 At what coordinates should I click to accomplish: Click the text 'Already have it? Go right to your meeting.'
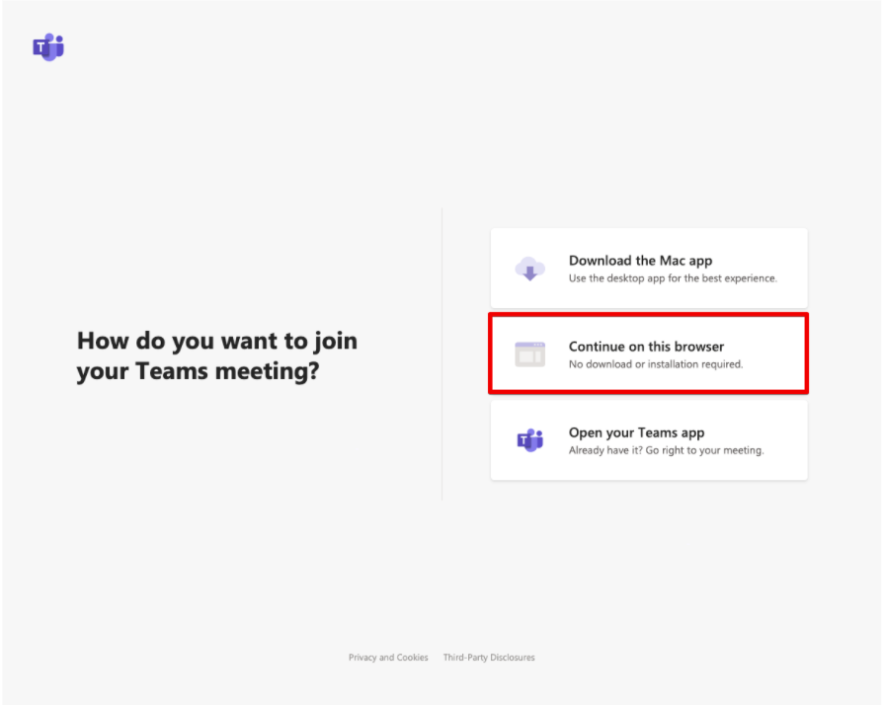[666, 450]
